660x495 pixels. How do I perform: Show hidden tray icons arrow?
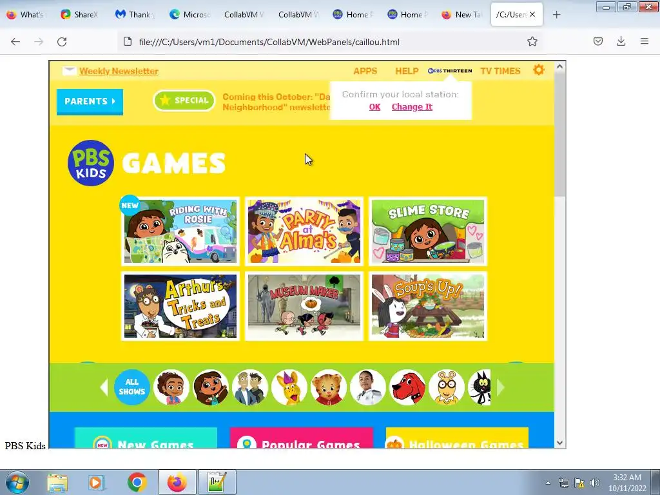(x=548, y=483)
